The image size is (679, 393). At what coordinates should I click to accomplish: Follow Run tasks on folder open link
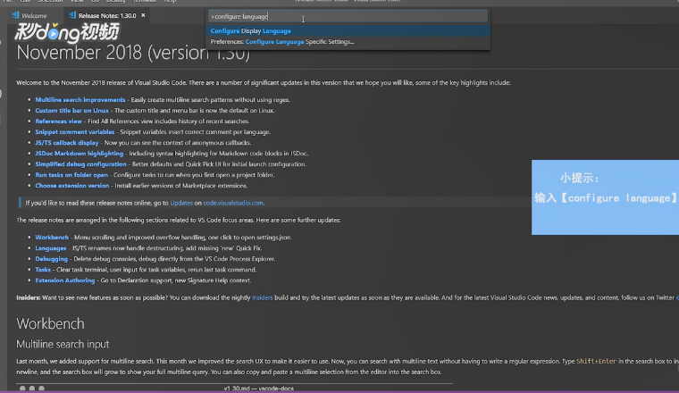[x=71, y=175]
